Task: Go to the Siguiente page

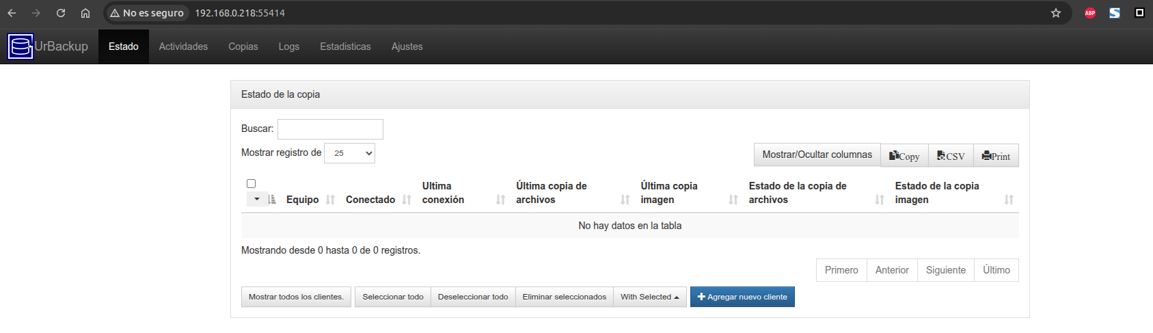Action: (x=945, y=270)
